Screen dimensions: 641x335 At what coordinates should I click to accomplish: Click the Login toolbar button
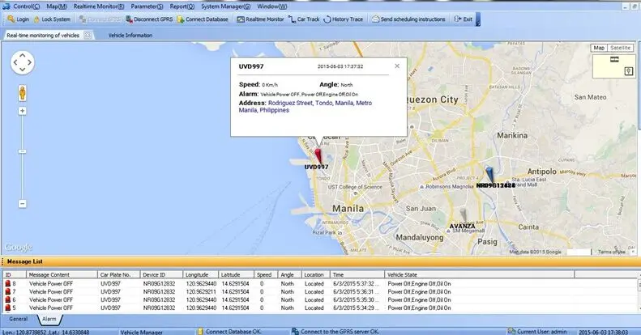pos(17,19)
